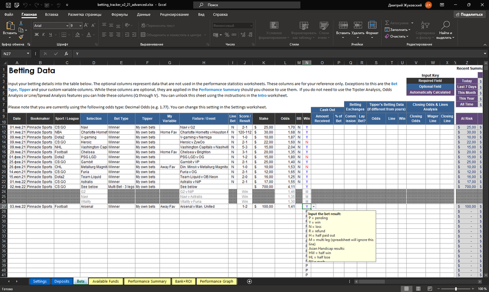Click the This Month summary button
Image resolution: width=489 pixels, height=292 pixels.
(x=466, y=93)
